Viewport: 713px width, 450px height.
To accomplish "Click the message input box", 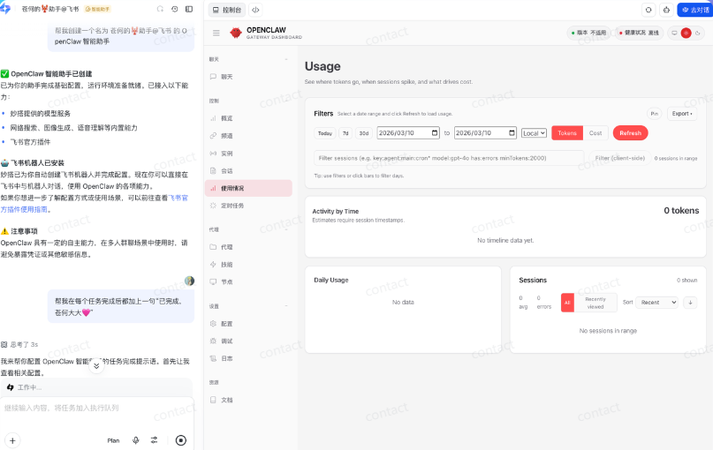I will tap(97, 408).
